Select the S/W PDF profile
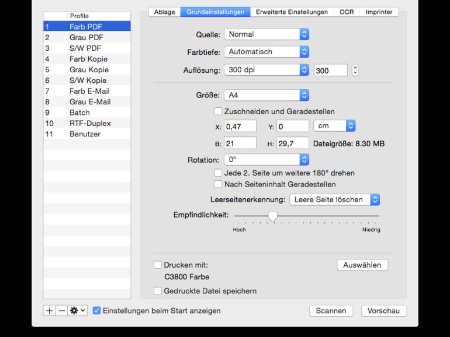This screenshot has height=337, width=450. [x=87, y=48]
